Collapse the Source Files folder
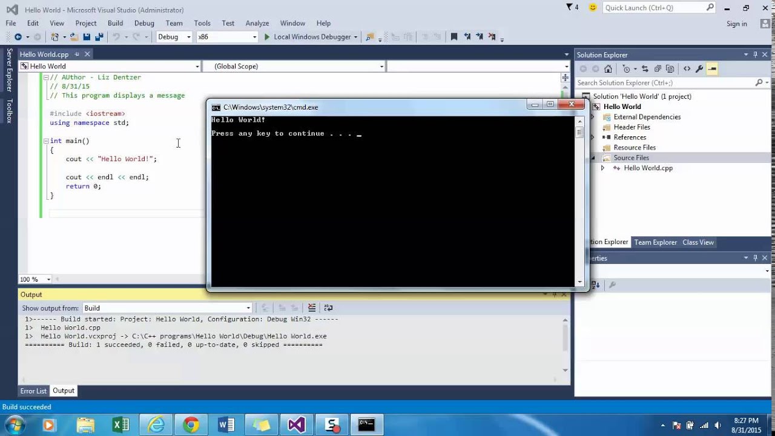Image resolution: width=775 pixels, height=436 pixels. tap(593, 158)
